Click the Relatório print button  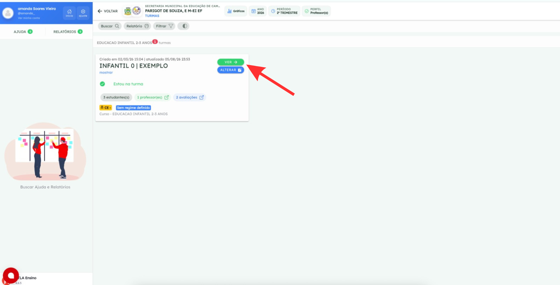(138, 26)
